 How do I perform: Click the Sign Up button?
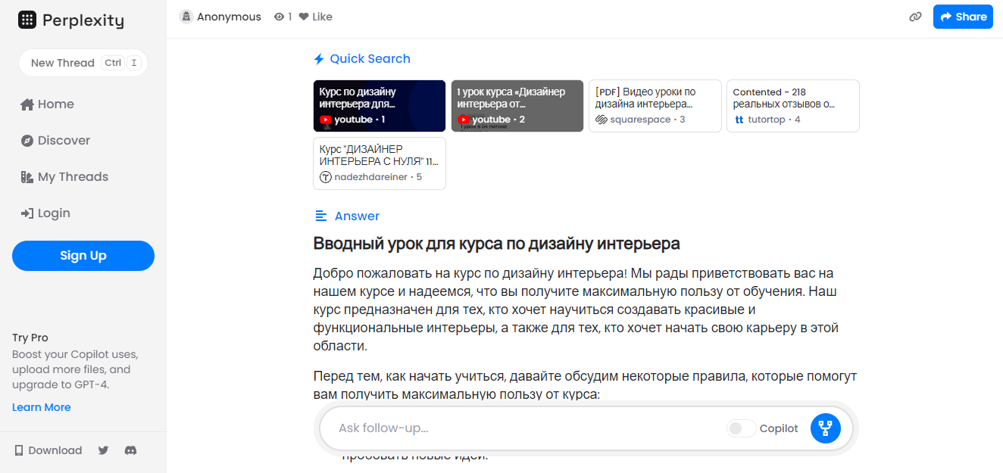tap(83, 256)
